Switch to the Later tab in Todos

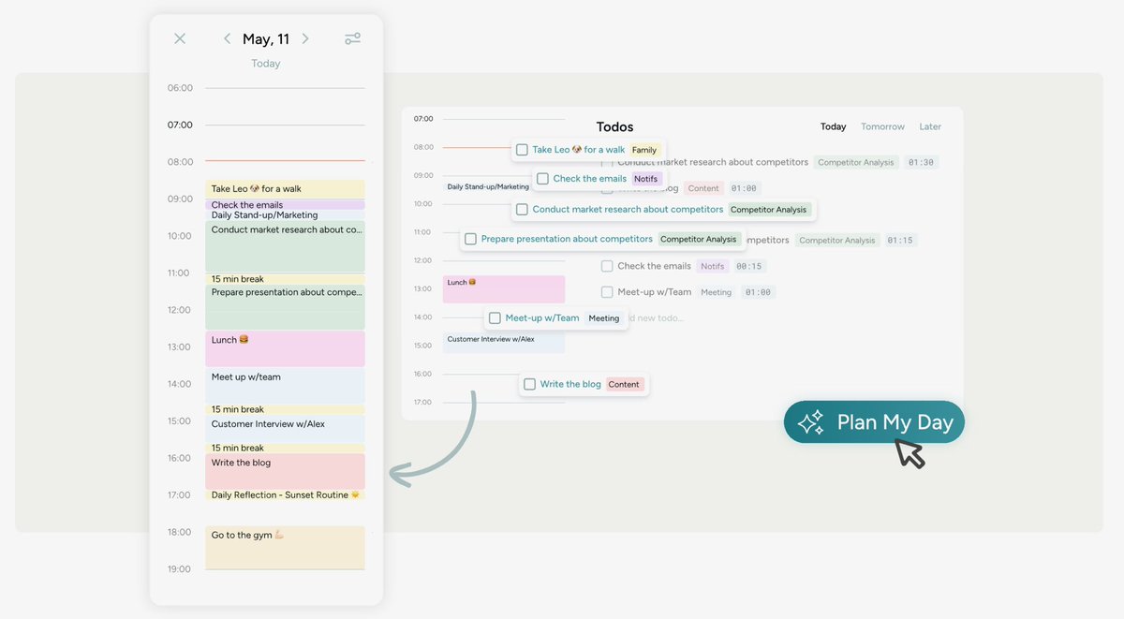coord(930,126)
